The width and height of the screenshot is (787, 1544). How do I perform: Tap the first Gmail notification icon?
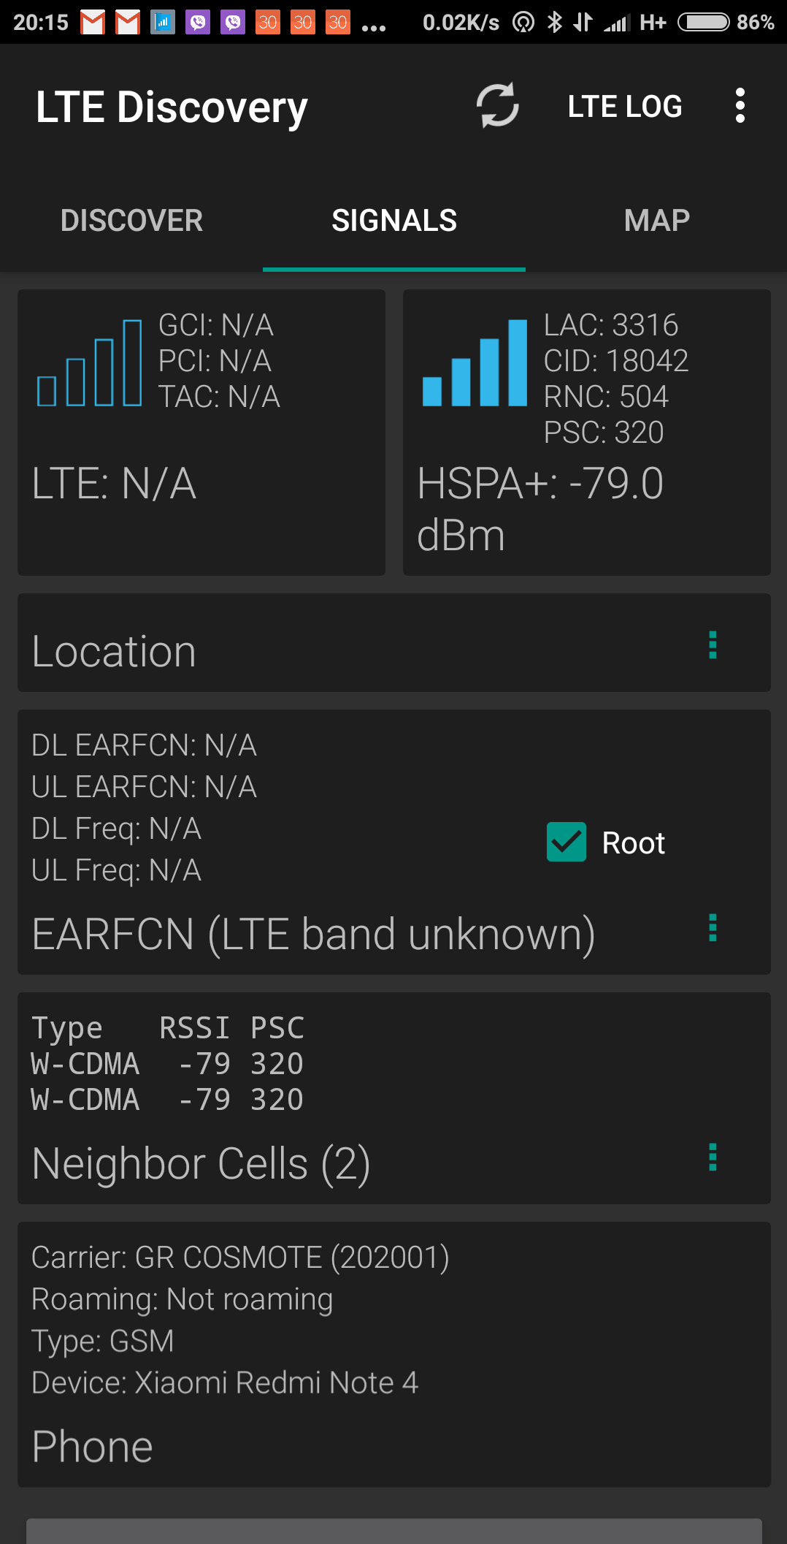point(93,23)
